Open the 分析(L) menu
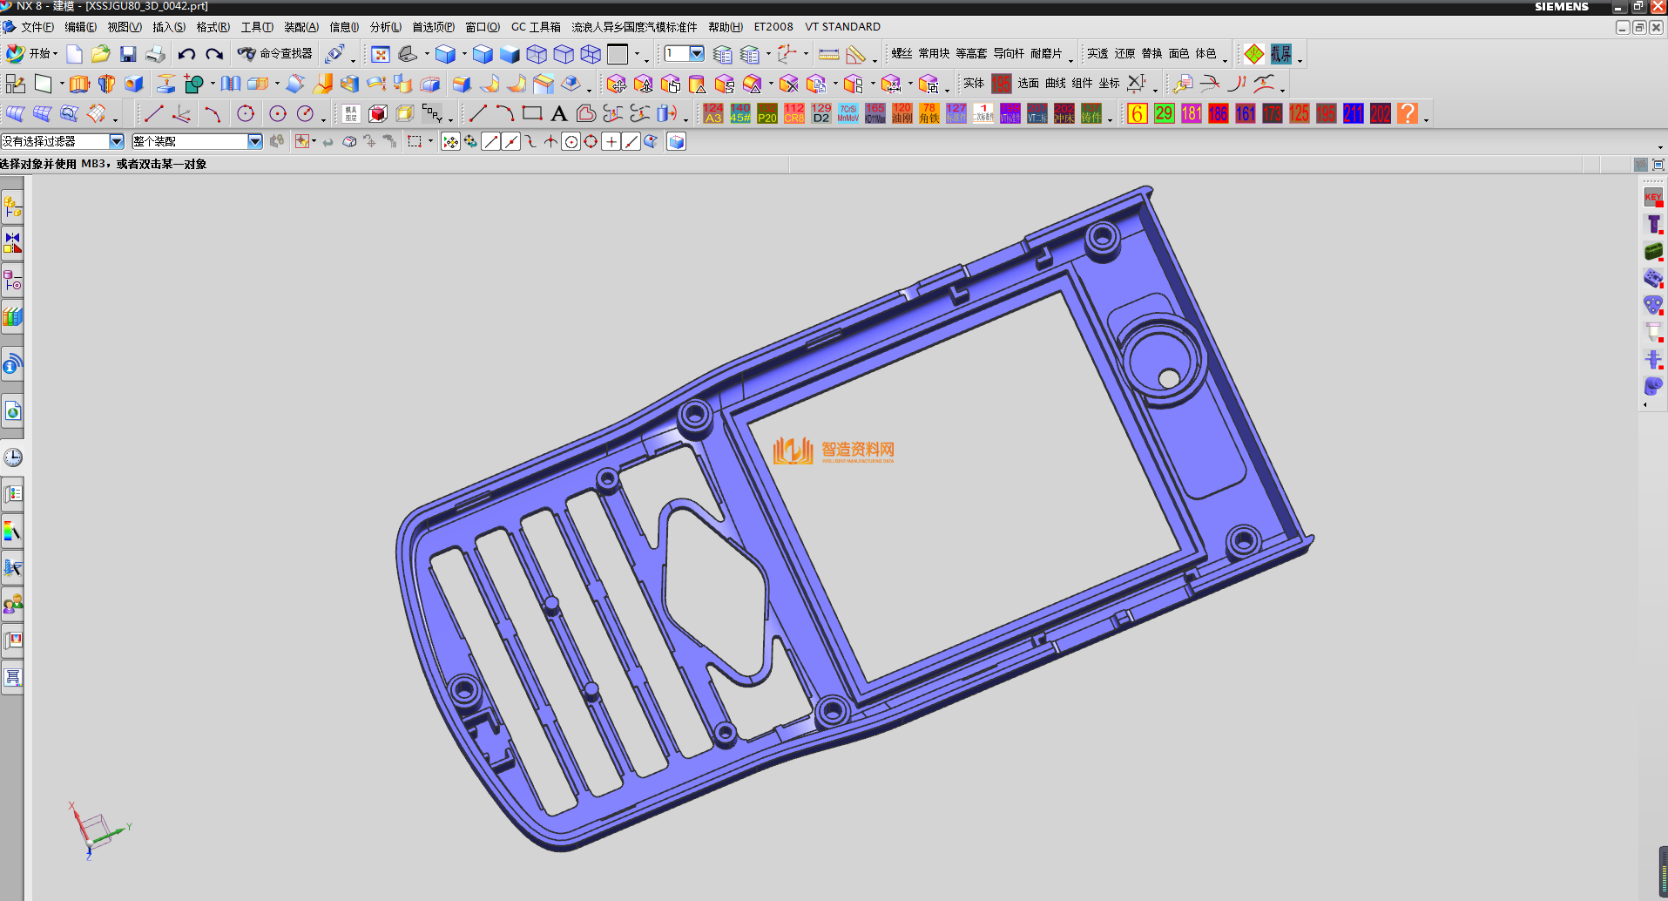This screenshot has width=1668, height=901. point(385,27)
